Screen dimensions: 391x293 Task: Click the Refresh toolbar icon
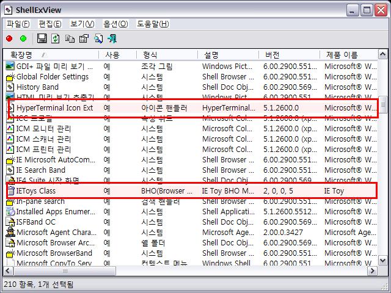56,38
